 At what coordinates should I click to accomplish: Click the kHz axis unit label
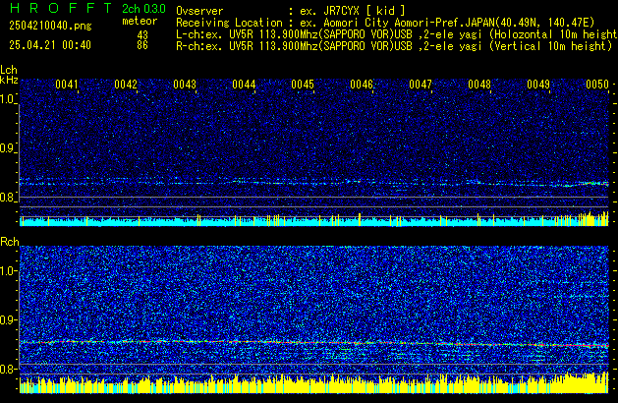[x=9, y=80]
